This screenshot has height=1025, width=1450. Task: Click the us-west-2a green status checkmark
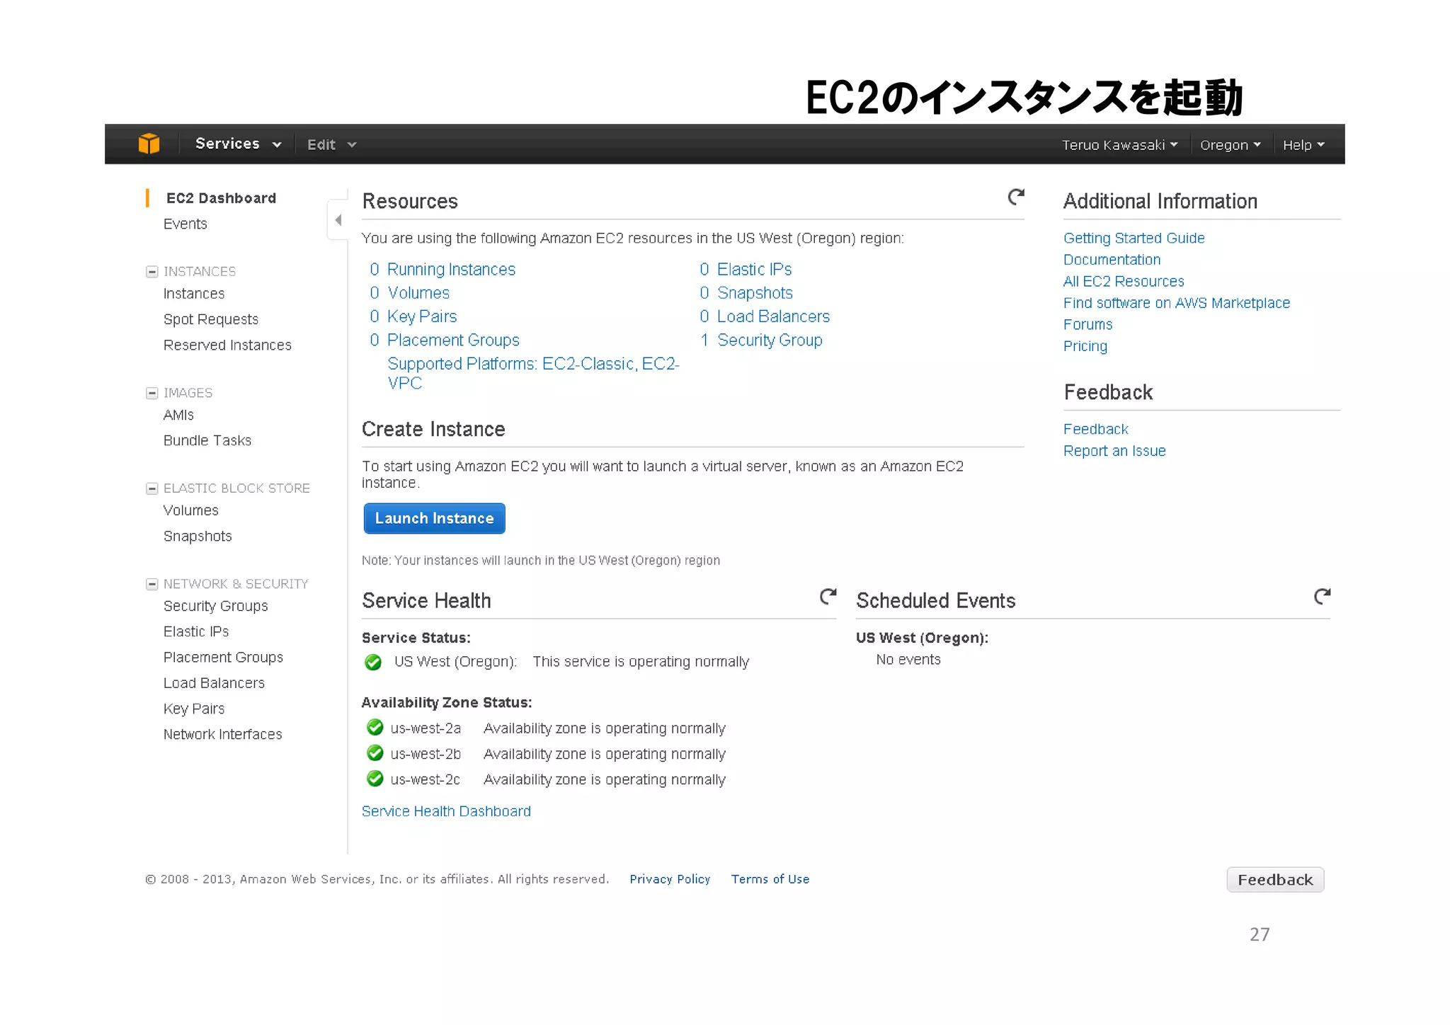click(375, 728)
